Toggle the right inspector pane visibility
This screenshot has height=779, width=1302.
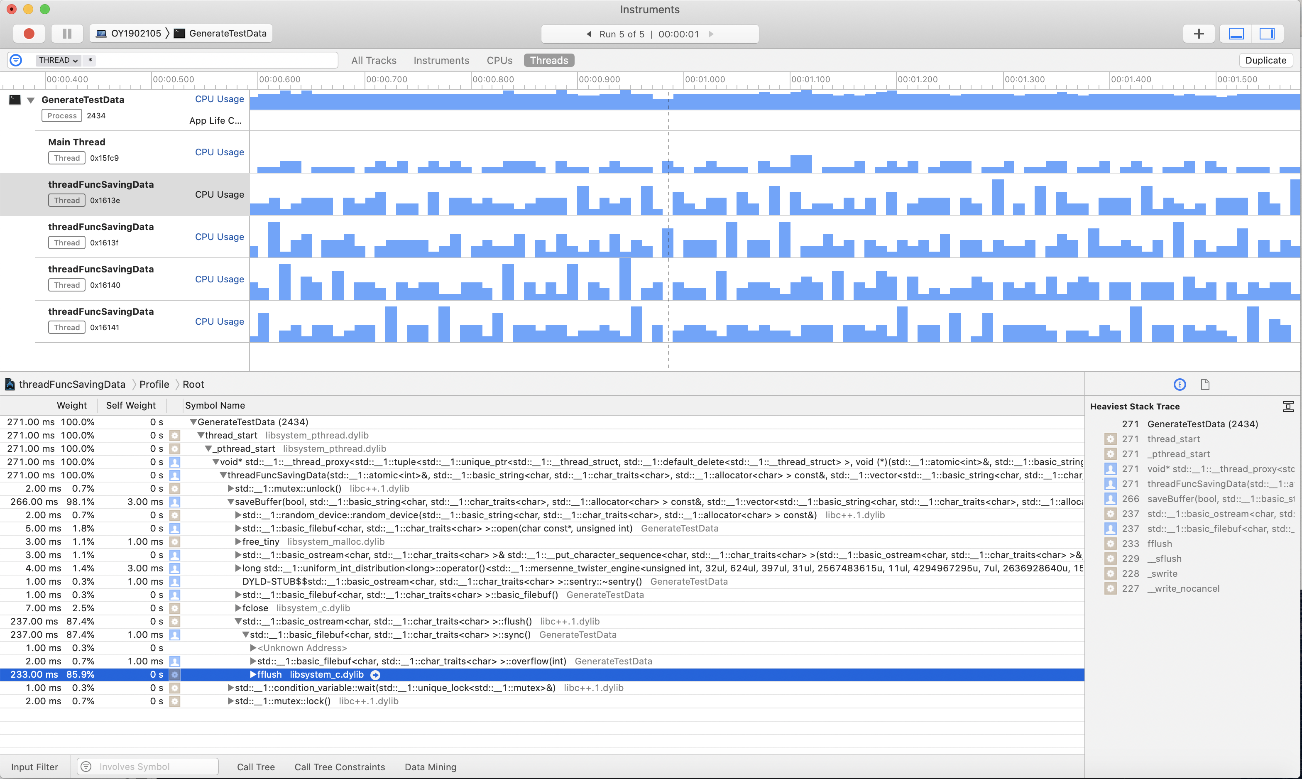pyautogui.click(x=1267, y=34)
